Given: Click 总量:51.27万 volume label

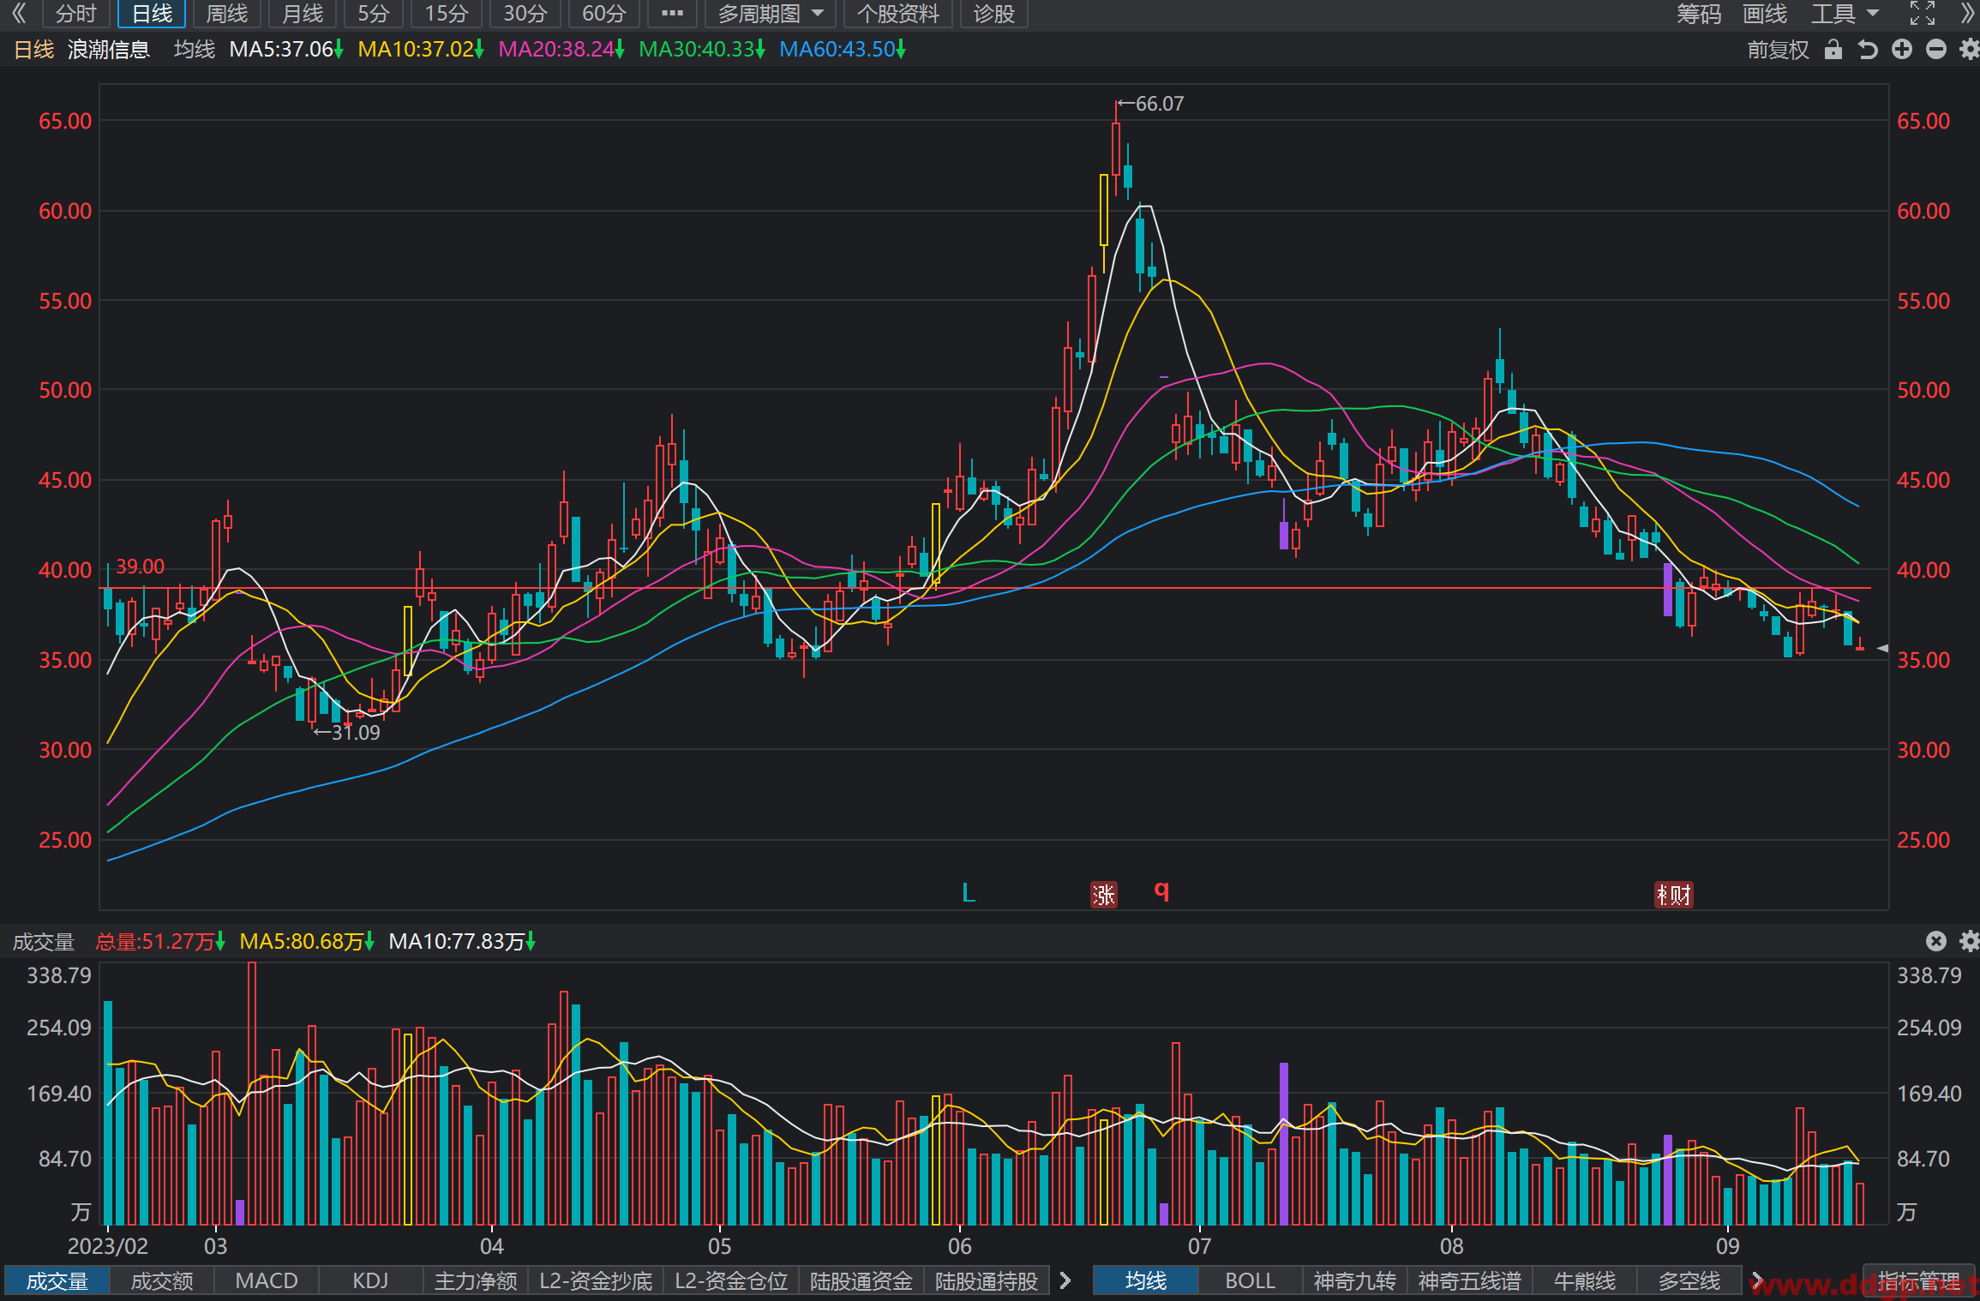Looking at the screenshot, I should pos(160,941).
